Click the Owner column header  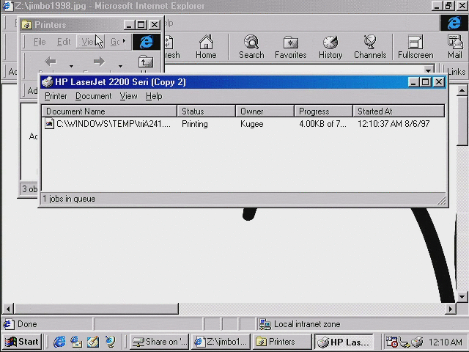[x=265, y=111]
